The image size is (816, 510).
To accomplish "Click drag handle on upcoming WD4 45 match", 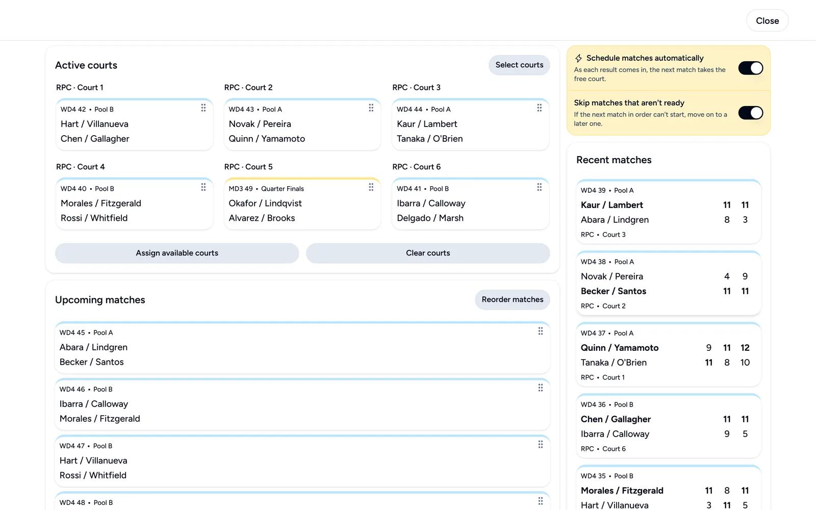I will point(541,331).
